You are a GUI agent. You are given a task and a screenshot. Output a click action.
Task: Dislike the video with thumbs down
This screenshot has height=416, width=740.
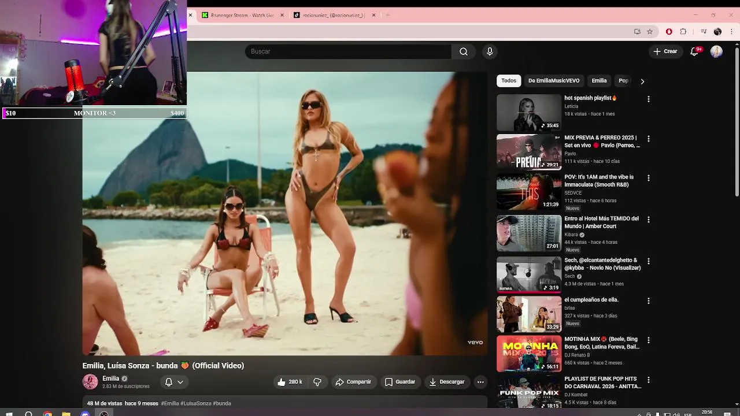317,382
